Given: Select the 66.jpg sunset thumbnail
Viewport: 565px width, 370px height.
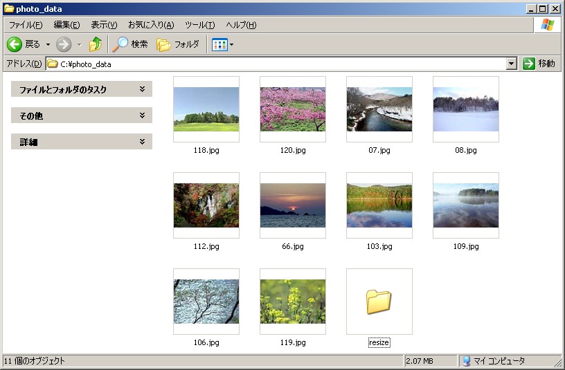Looking at the screenshot, I should click(x=293, y=205).
